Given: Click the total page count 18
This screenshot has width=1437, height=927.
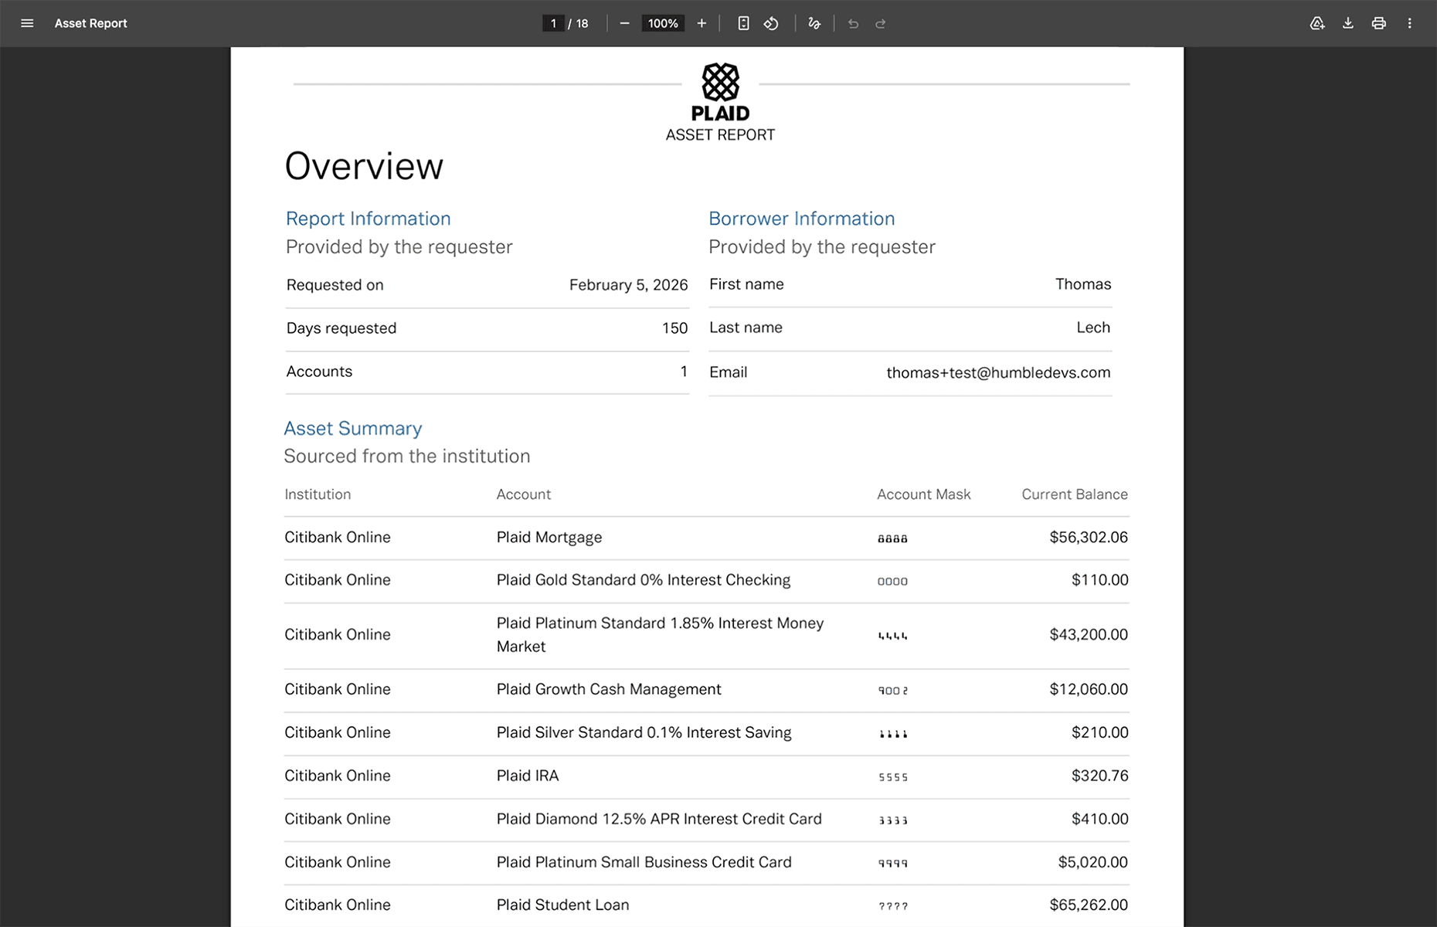Looking at the screenshot, I should (583, 23).
